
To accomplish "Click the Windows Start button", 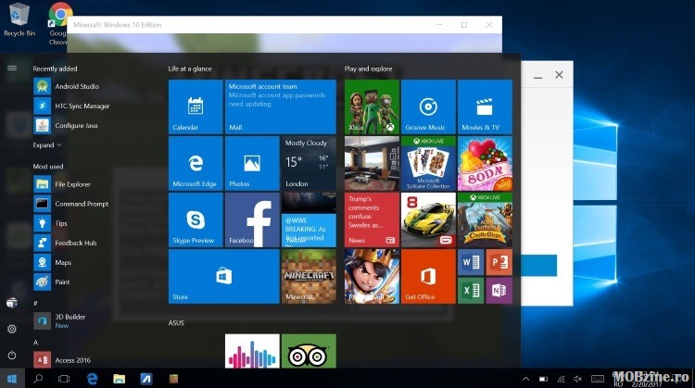I will coord(12,379).
